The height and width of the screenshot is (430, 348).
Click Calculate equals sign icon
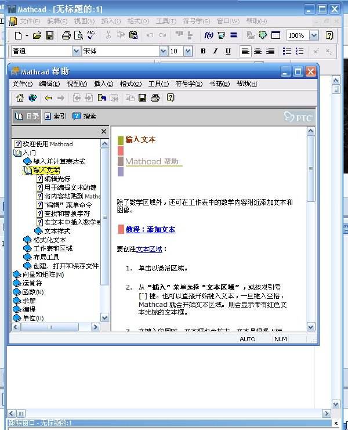click(x=234, y=35)
